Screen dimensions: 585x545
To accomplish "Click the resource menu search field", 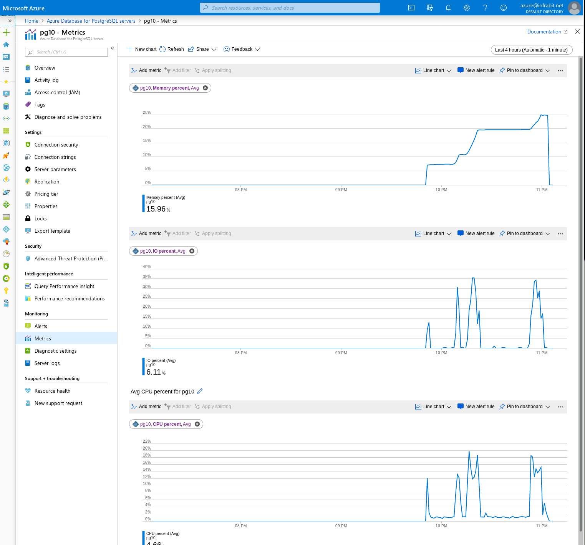I will (66, 52).
